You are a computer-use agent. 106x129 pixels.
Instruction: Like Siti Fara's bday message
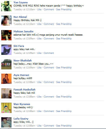click(39, 53)
